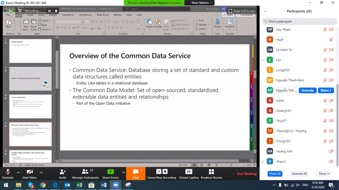Screen dimensions: 339x190
Task: Unmute participant Nguyễn Thế
Action: [x=308, y=90]
